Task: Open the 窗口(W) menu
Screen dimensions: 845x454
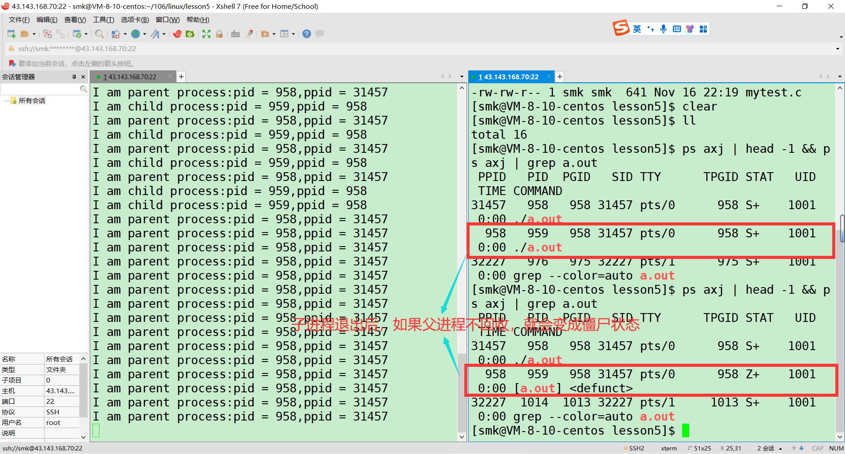Action: point(168,20)
